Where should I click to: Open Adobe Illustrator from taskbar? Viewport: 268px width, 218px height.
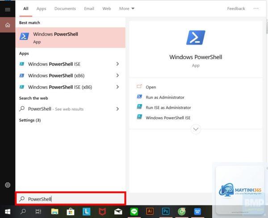click(x=150, y=212)
